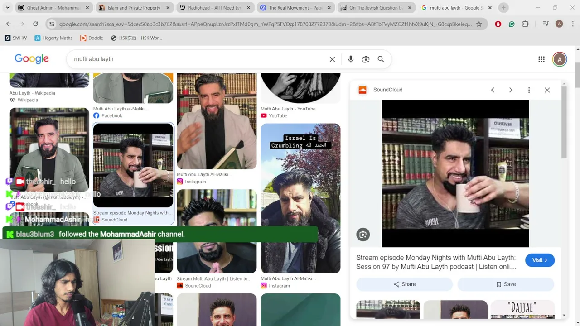Click the address bar URL
580x326 pixels.
point(265,24)
